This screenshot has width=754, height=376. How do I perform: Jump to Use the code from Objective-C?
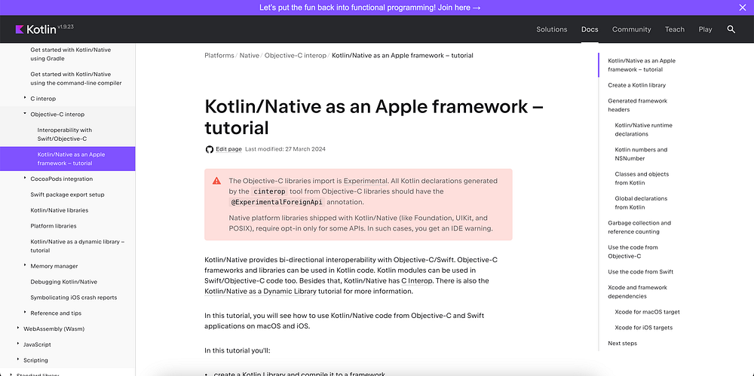pyautogui.click(x=633, y=252)
